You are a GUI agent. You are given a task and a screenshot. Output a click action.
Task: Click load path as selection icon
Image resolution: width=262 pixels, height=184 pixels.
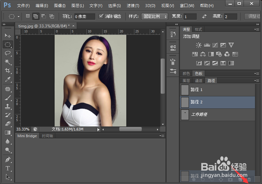click(x=212, y=180)
